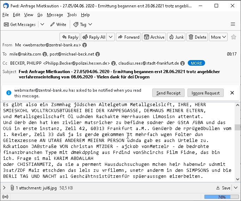Image resolution: width=241 pixels, height=201 pixels.
Task: Forward this email message
Action: 129,37
